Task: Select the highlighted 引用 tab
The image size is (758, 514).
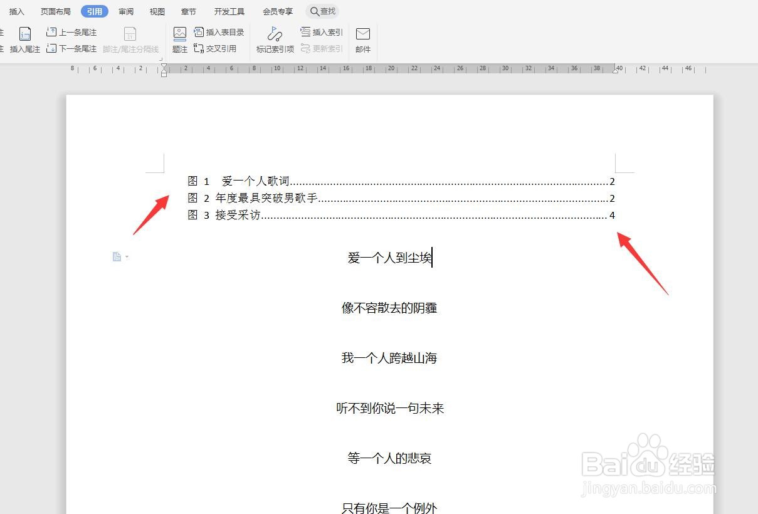Action: (95, 11)
